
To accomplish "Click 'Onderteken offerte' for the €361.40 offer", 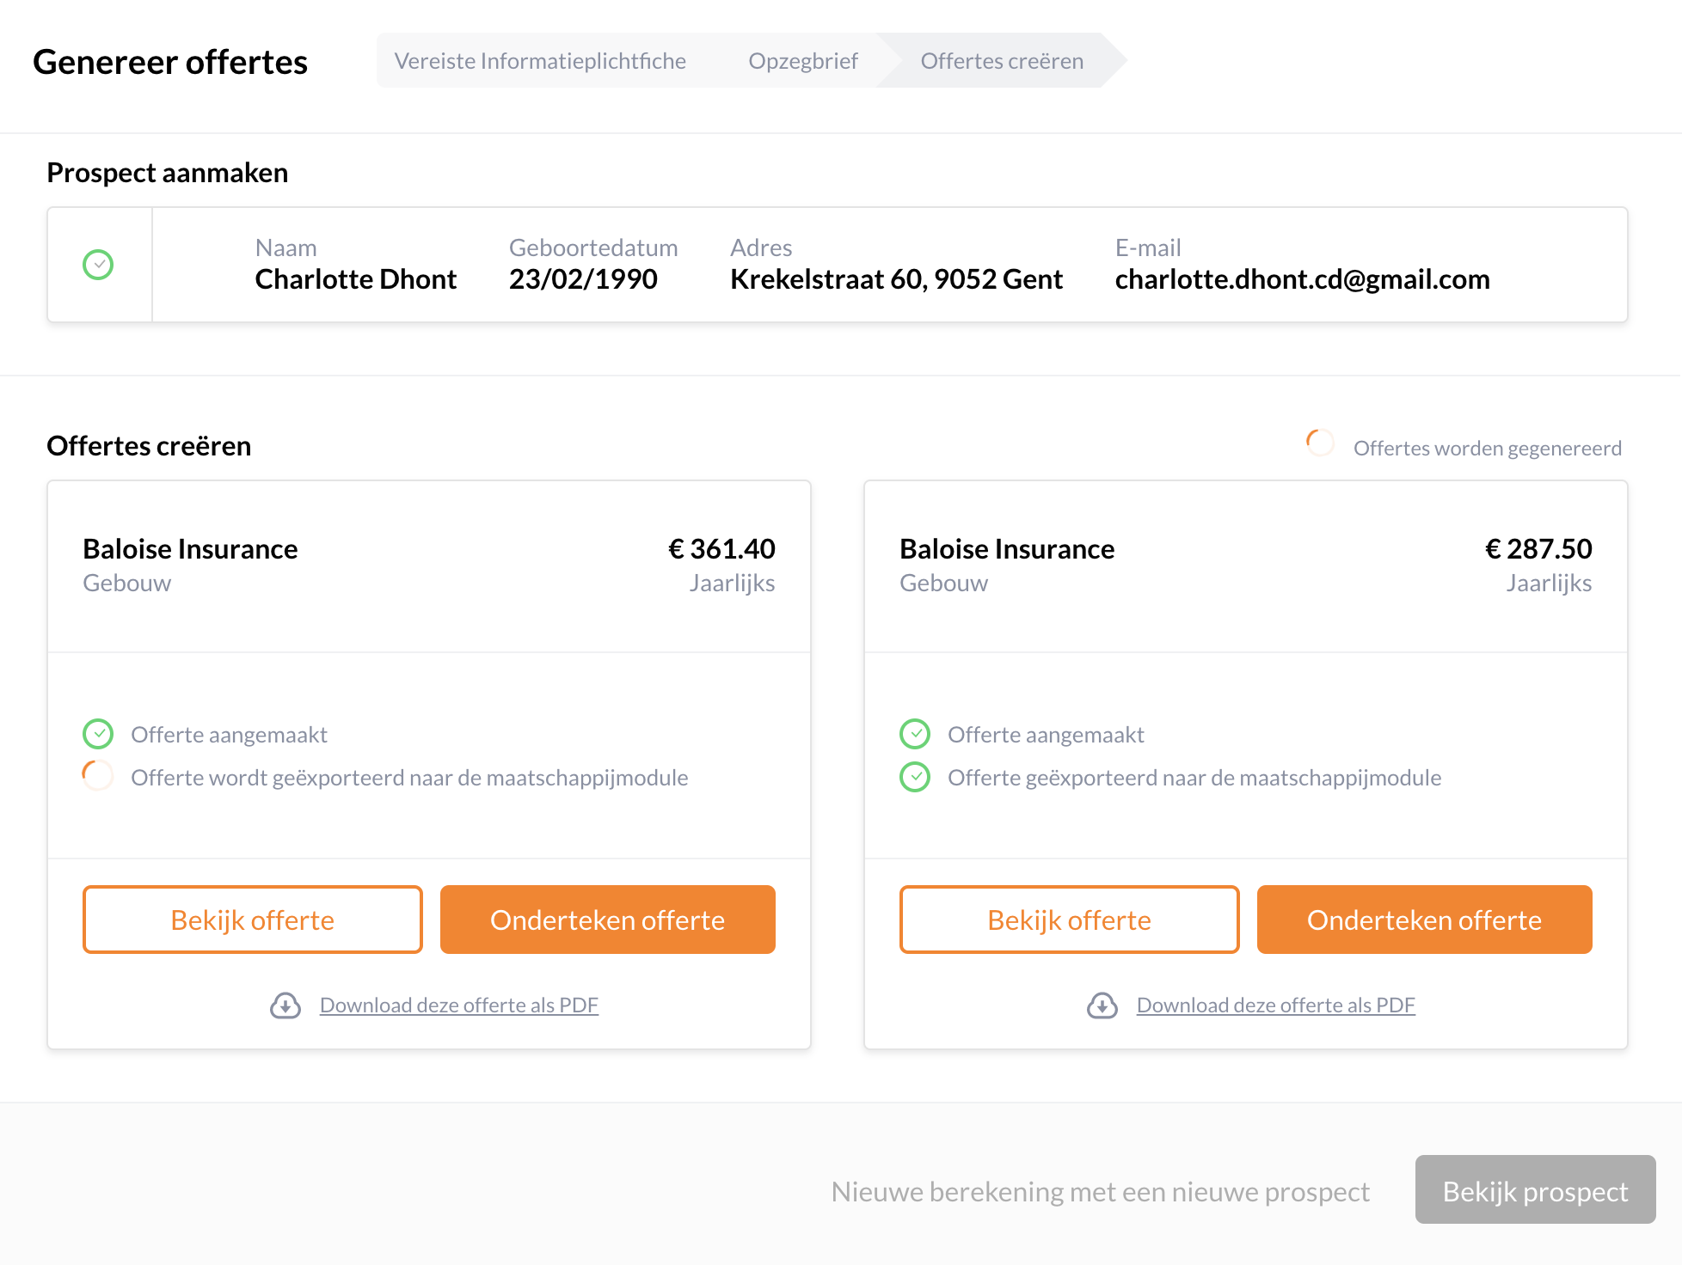I will coord(608,920).
